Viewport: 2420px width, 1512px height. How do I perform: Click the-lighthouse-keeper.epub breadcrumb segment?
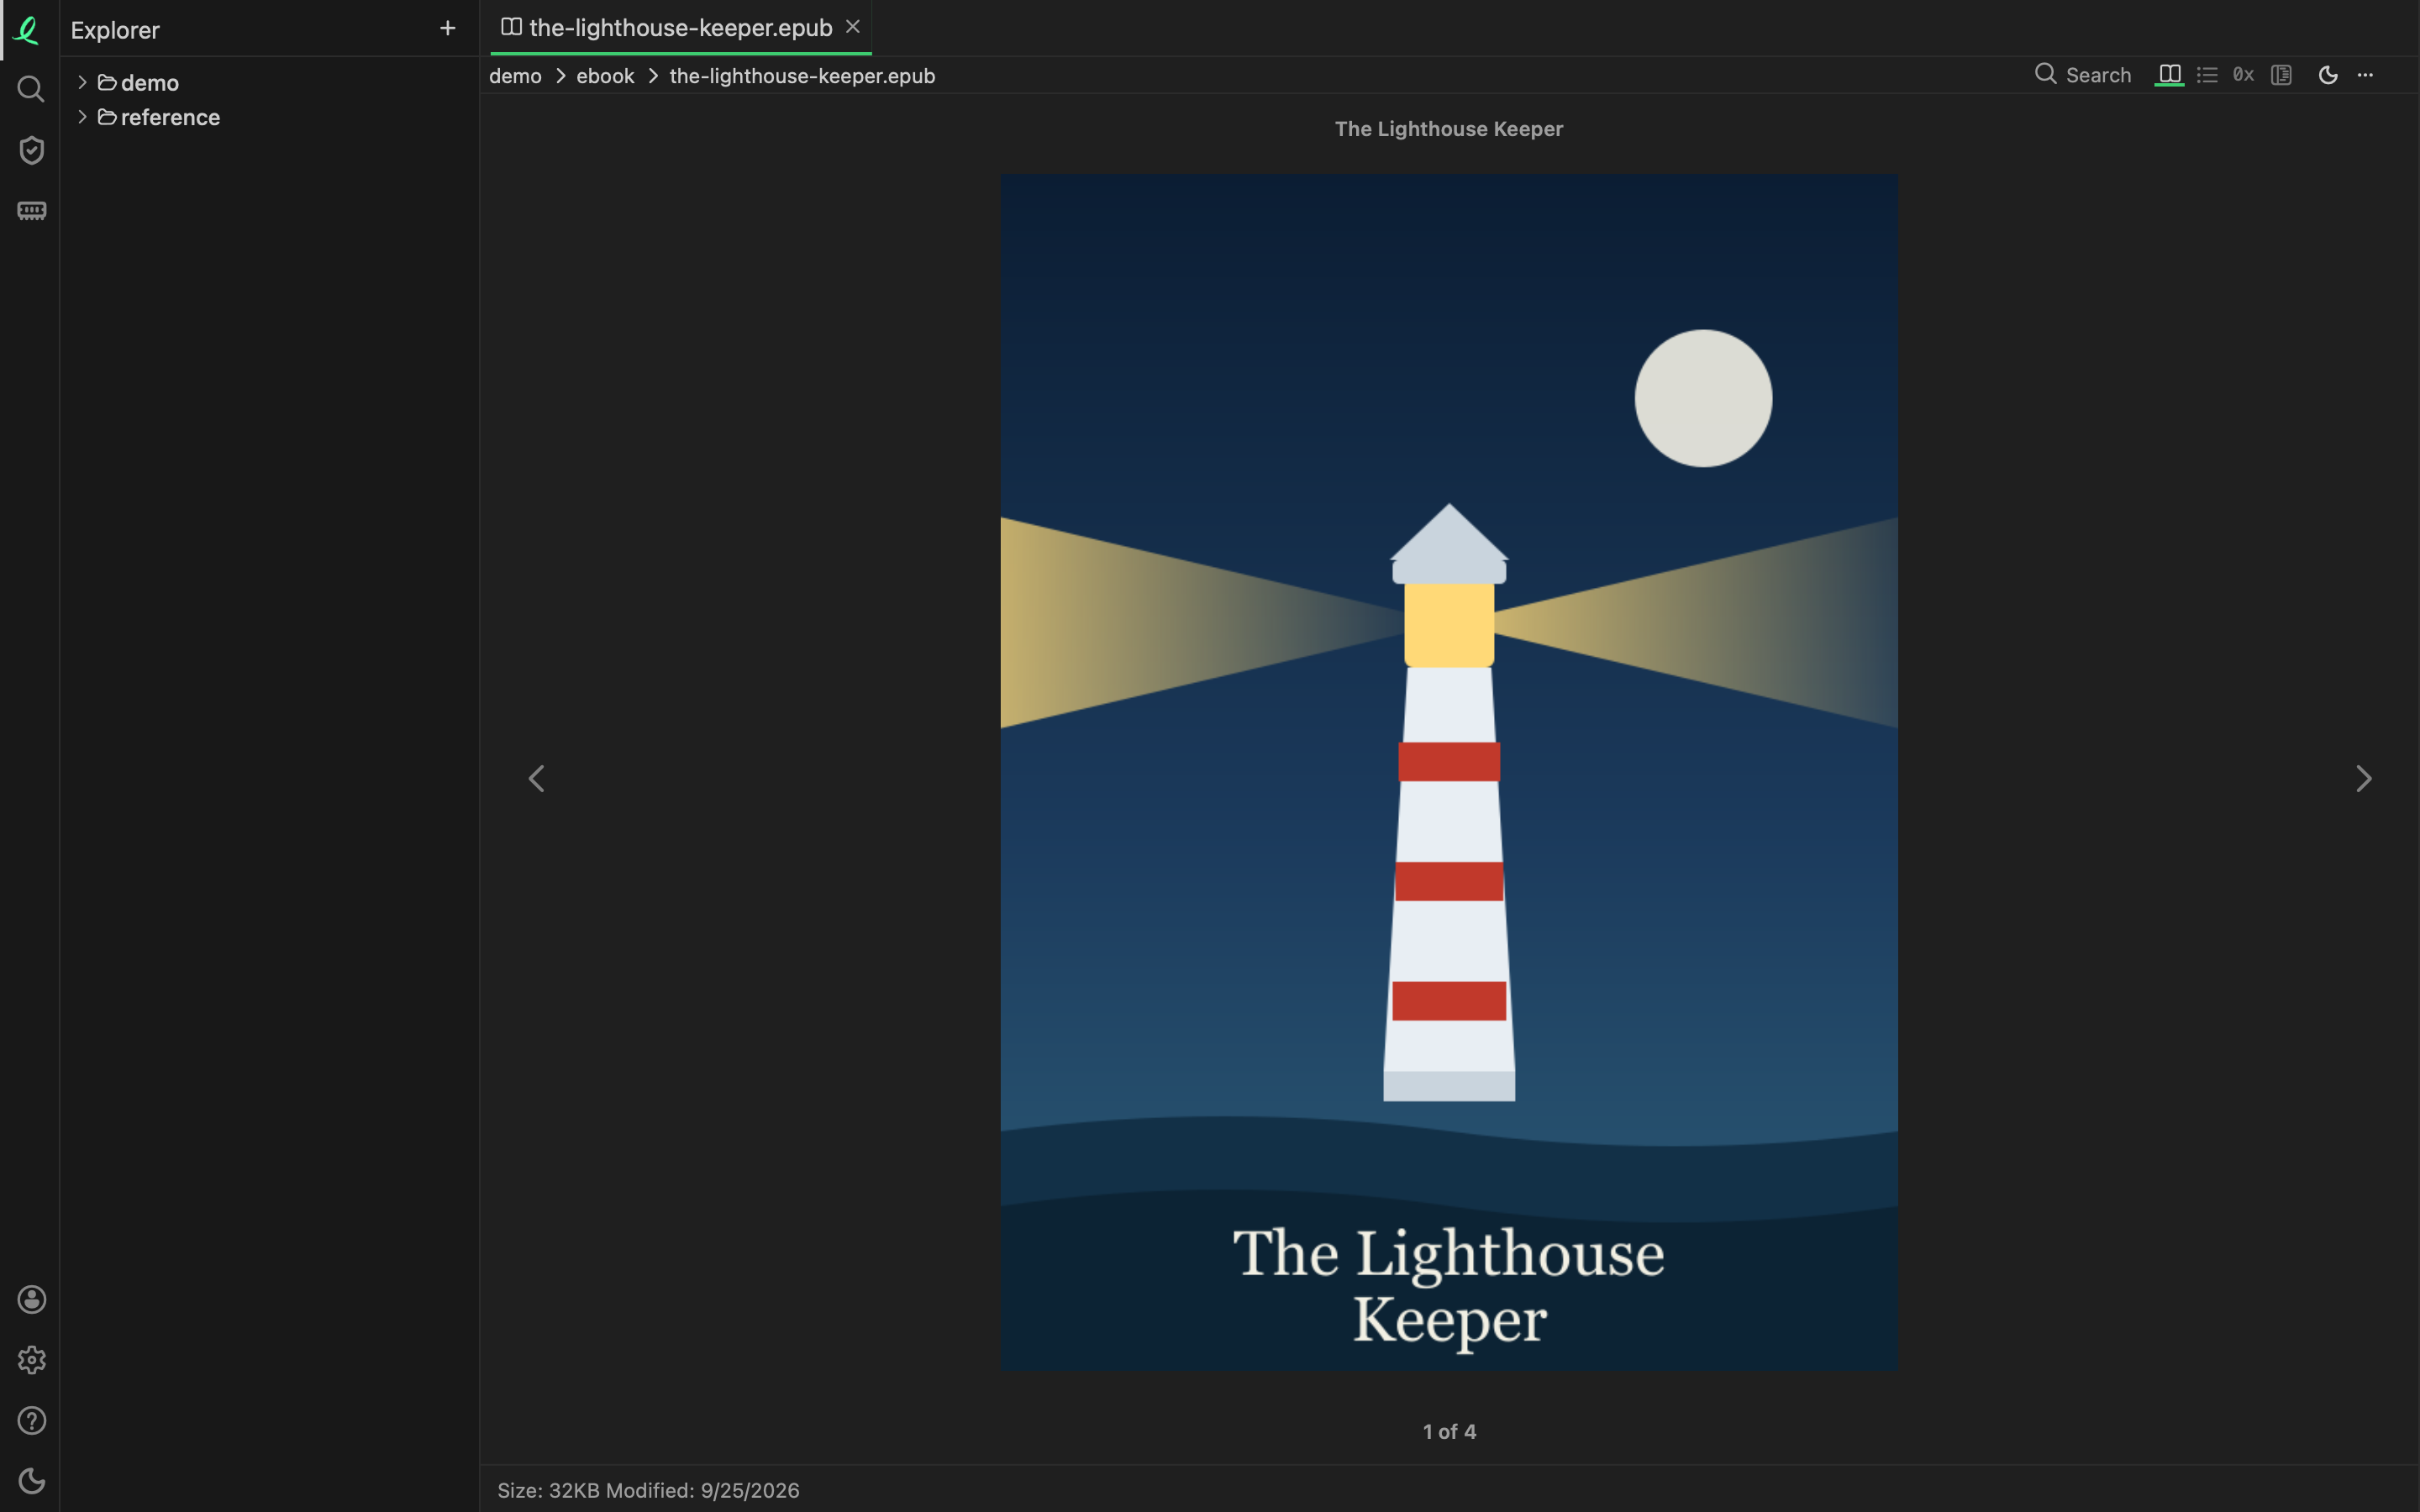pyautogui.click(x=802, y=76)
